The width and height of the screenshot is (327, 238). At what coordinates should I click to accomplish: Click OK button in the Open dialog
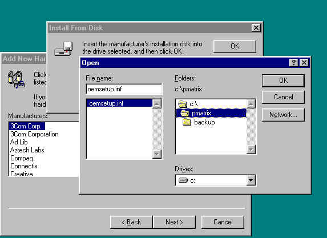pyautogui.click(x=283, y=80)
